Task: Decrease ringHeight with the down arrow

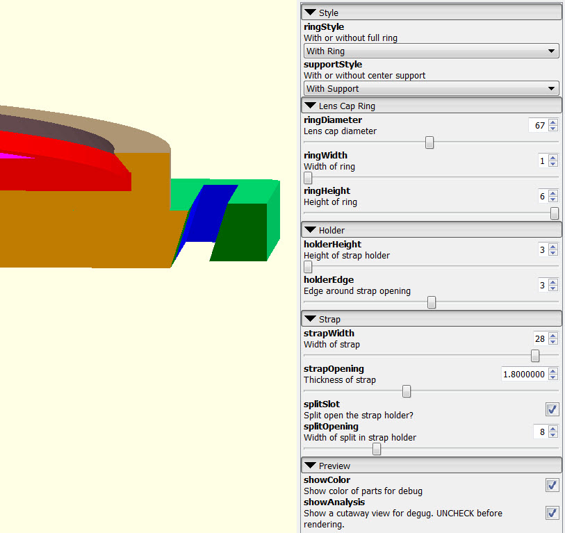Action: coord(553,199)
